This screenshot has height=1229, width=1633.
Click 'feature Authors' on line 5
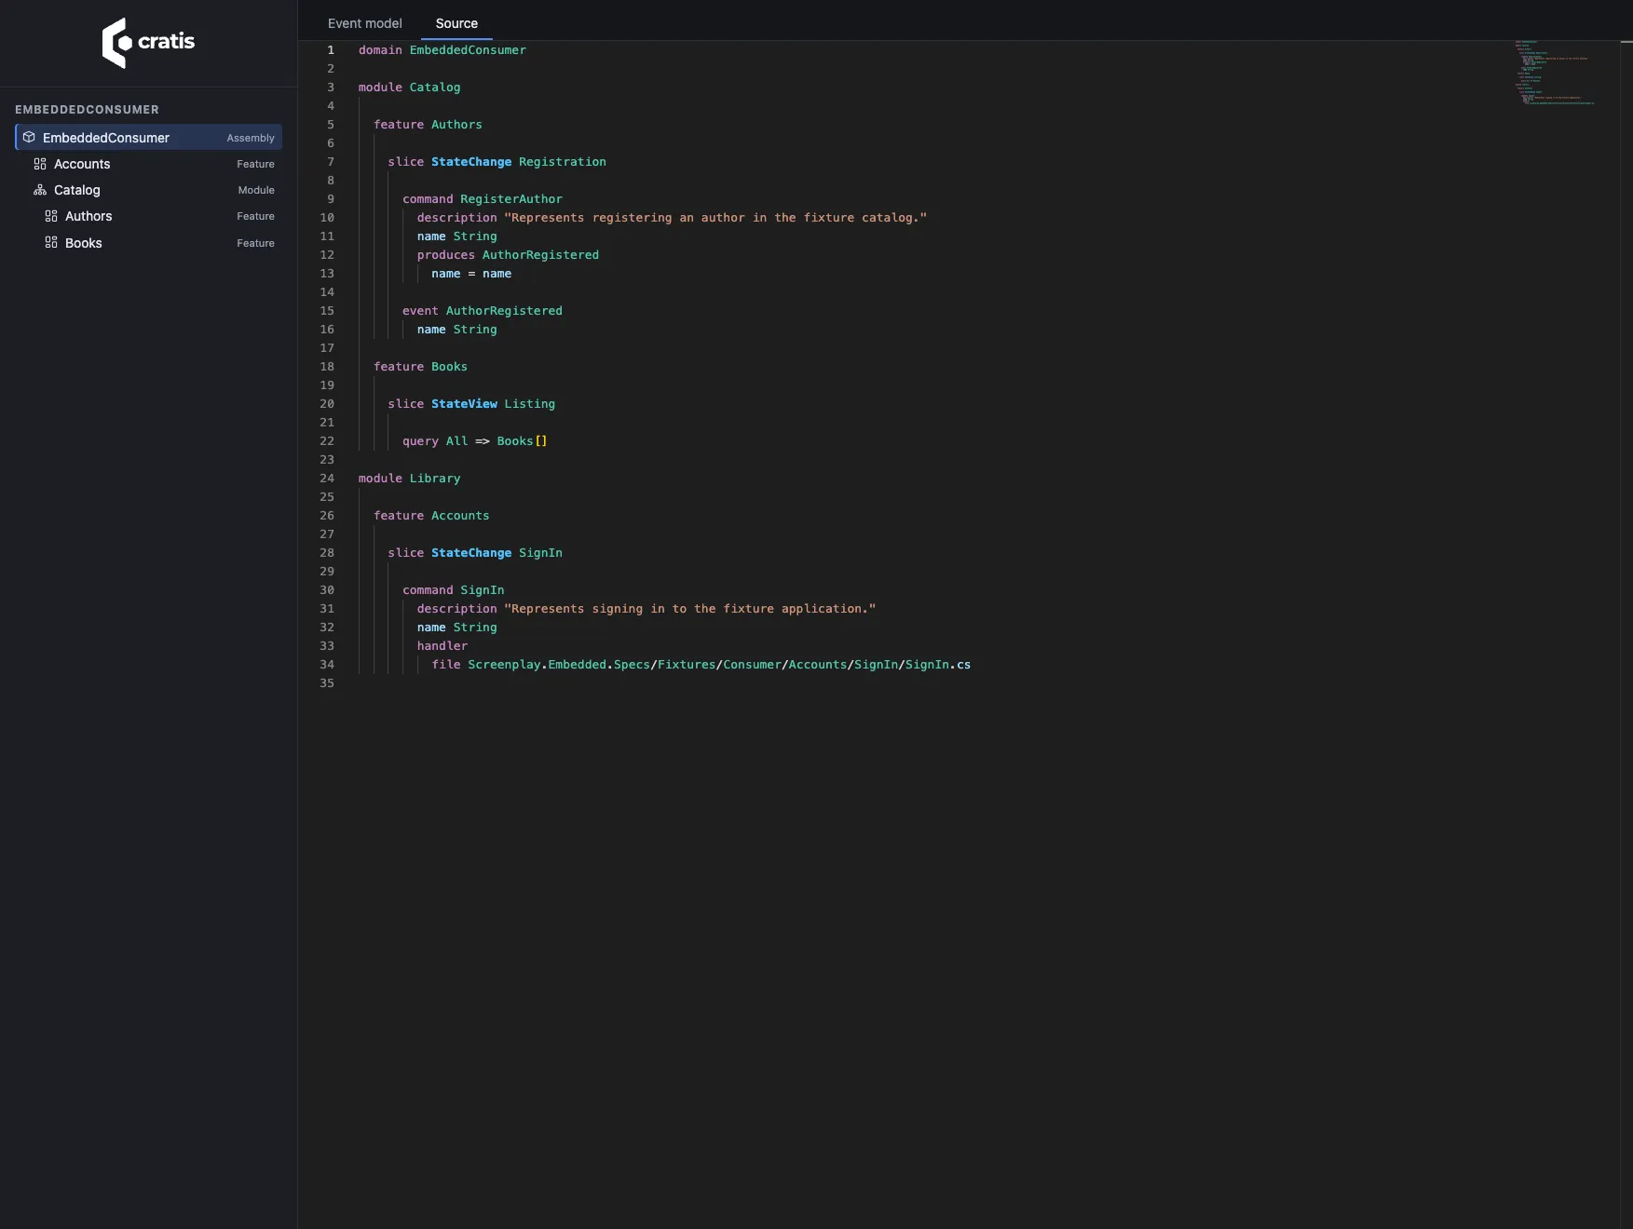429,125
